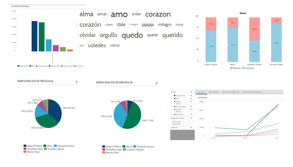Toggle Mujeres series in Sexo chart legend
293x167 pixels.
click(x=236, y=68)
